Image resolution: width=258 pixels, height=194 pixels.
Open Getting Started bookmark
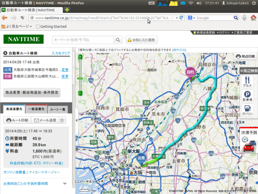pyautogui.click(x=51, y=26)
